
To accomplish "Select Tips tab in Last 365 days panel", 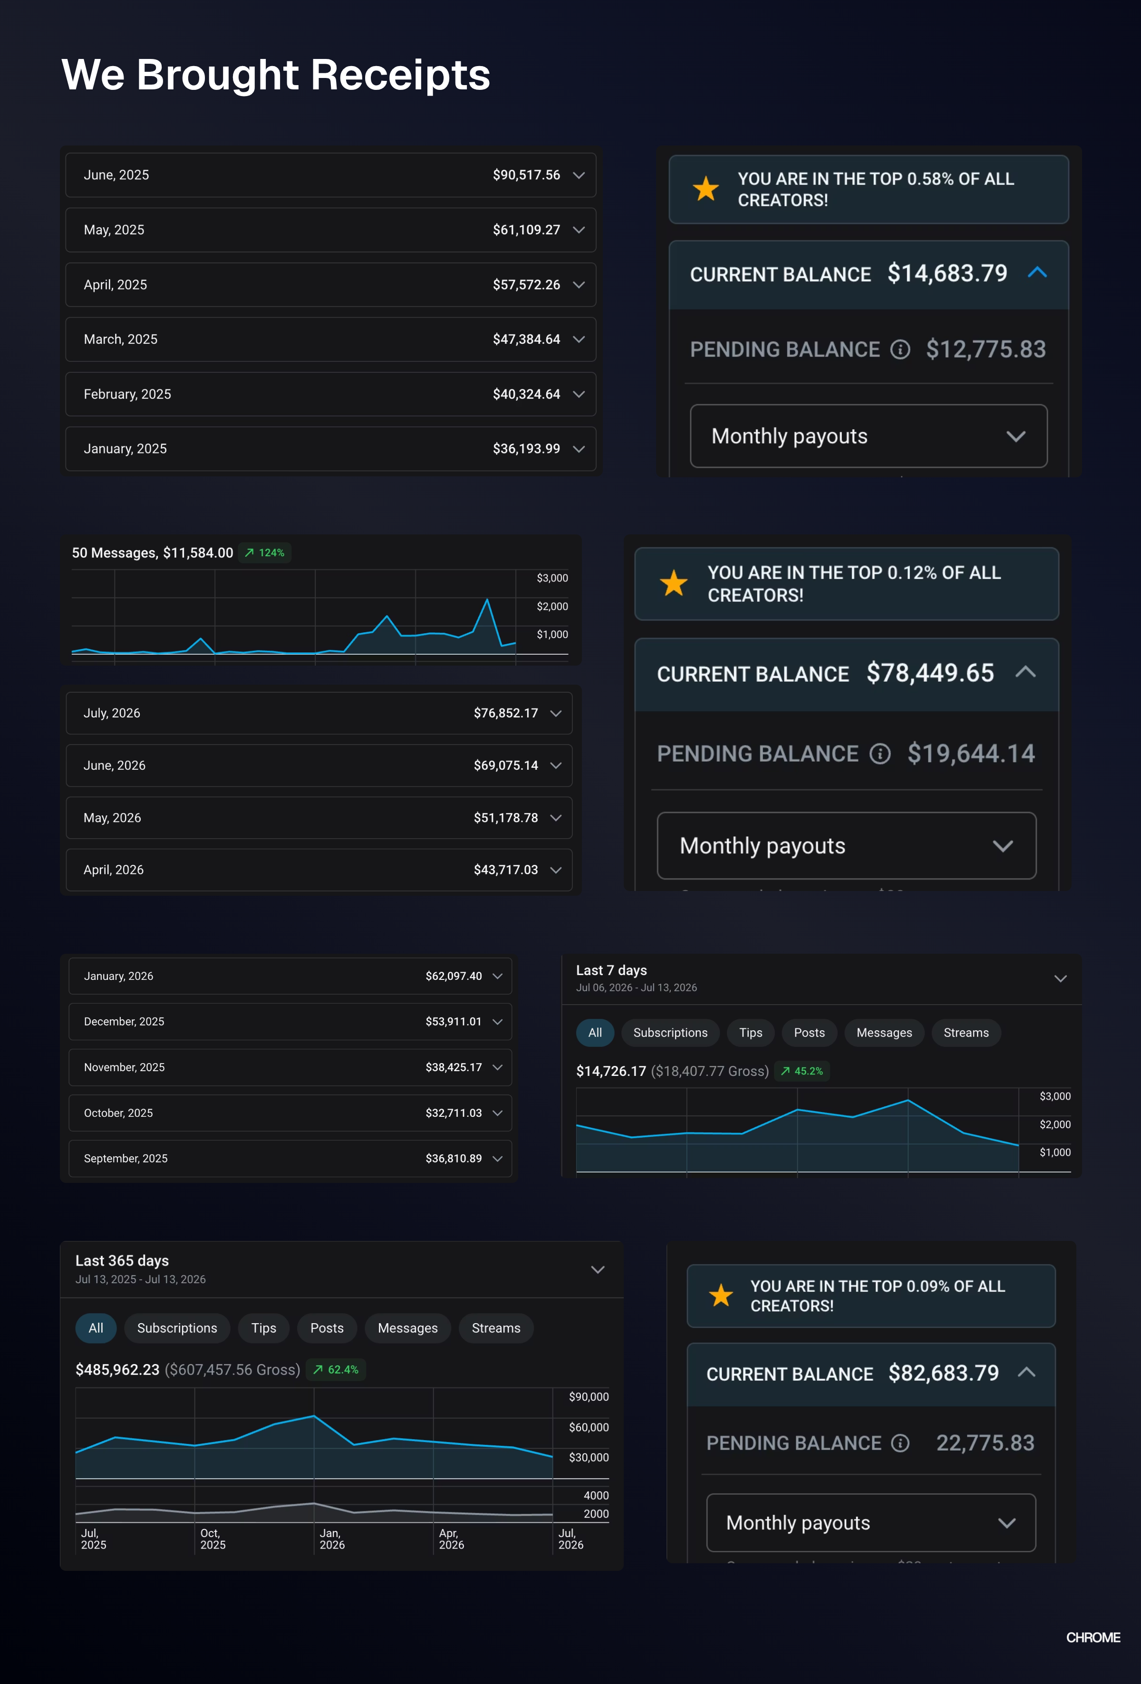I will pos(264,1328).
